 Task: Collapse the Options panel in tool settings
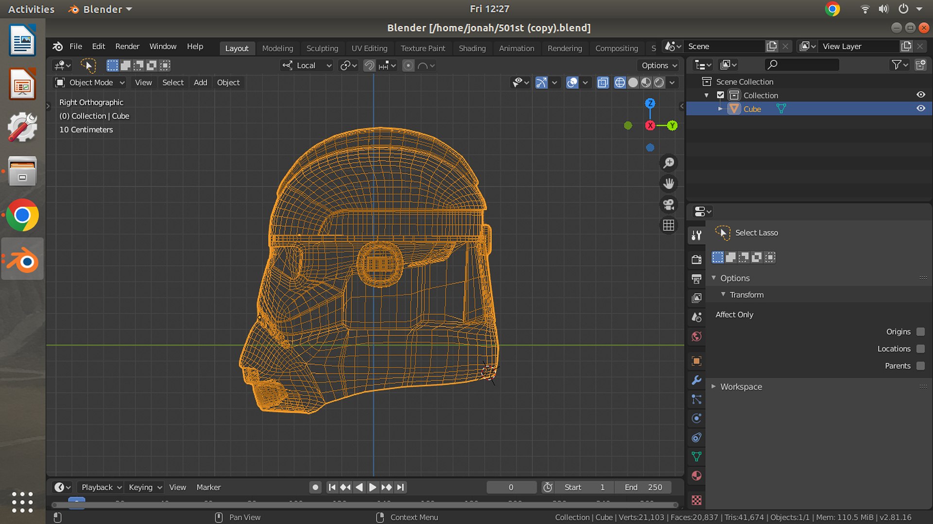714,278
